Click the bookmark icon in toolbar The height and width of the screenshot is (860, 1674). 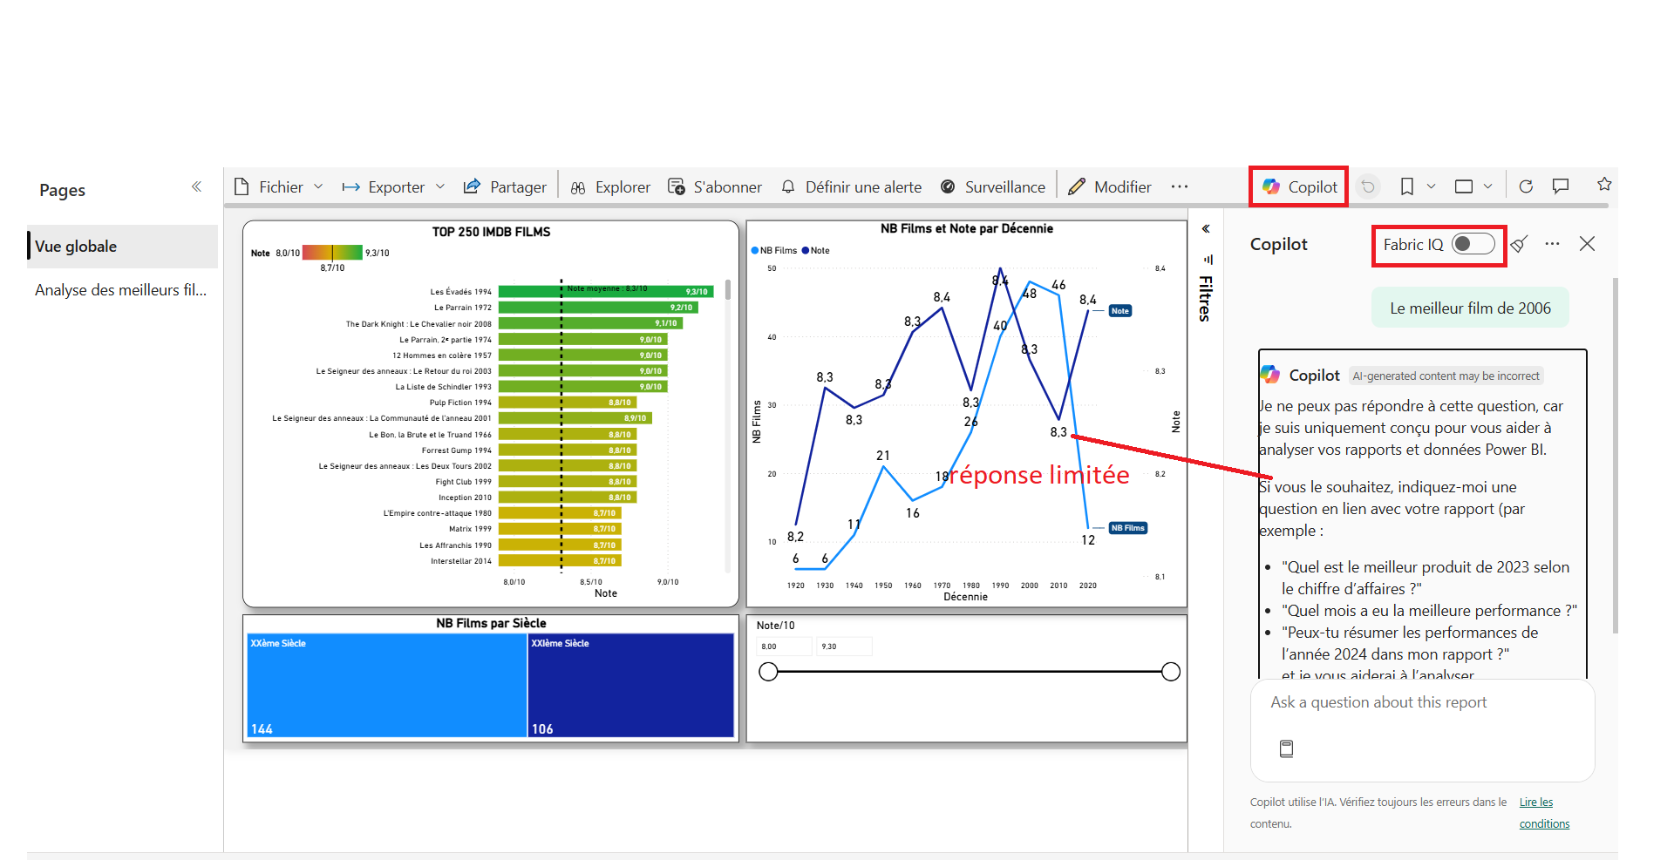coord(1406,186)
